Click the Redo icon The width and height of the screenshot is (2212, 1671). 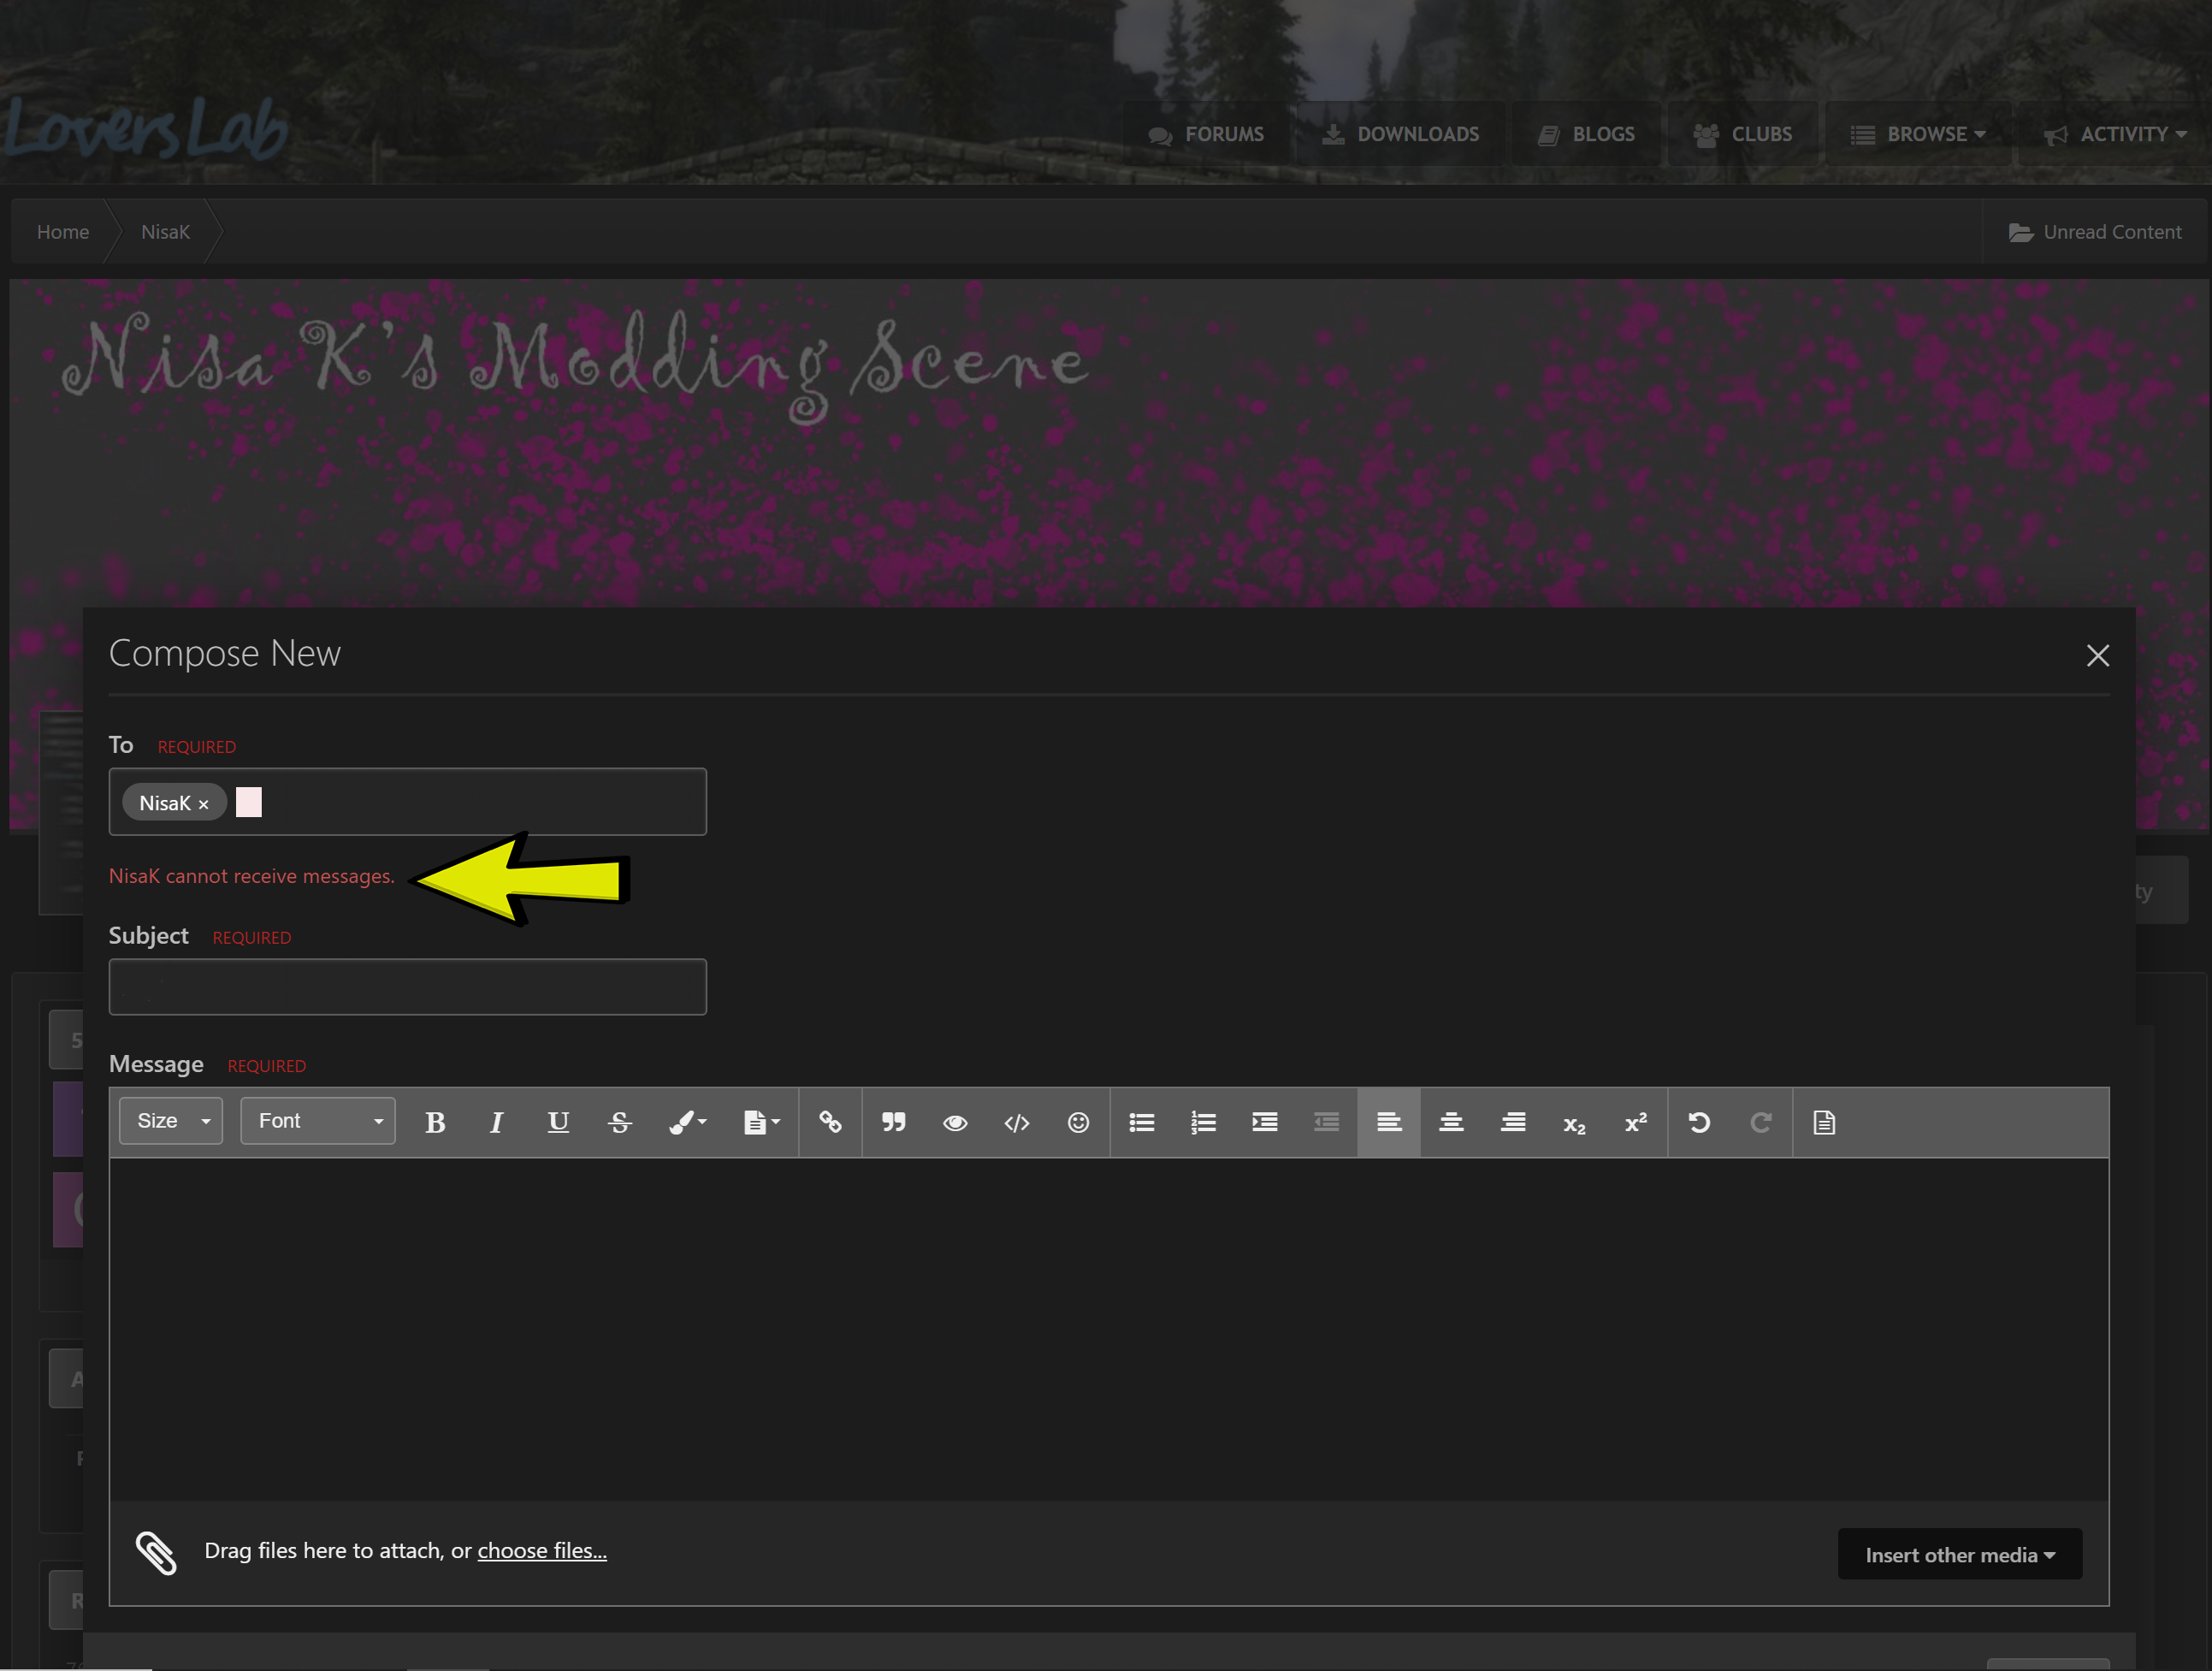coord(1760,1122)
